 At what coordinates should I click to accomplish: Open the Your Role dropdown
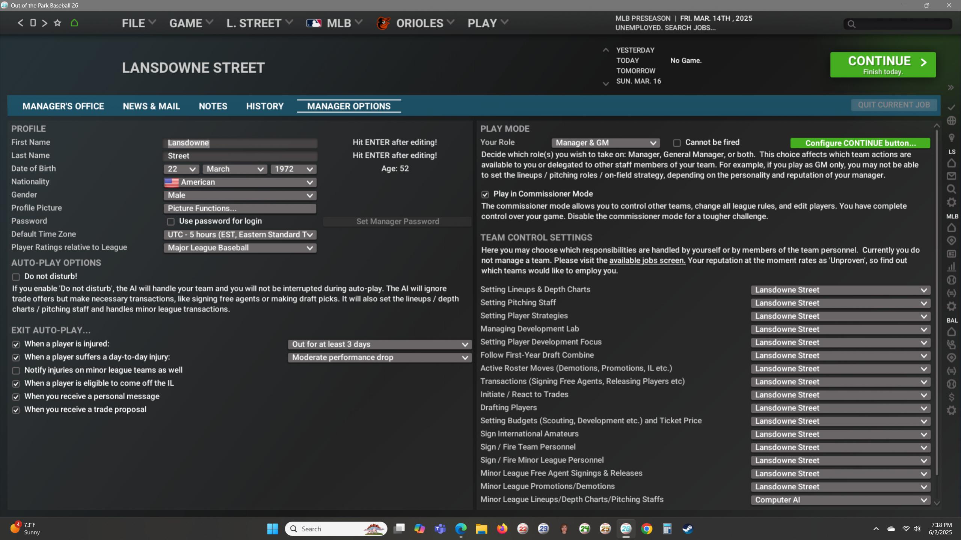[605, 143]
